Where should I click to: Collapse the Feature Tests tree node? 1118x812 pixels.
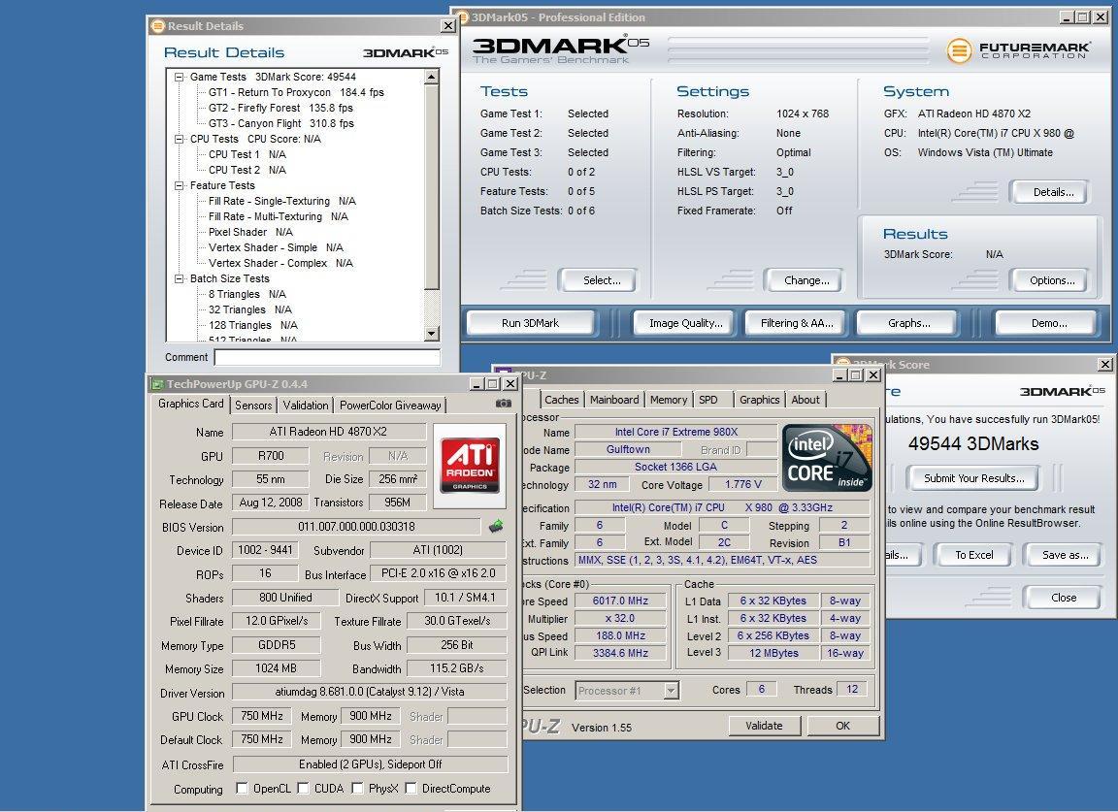(179, 185)
